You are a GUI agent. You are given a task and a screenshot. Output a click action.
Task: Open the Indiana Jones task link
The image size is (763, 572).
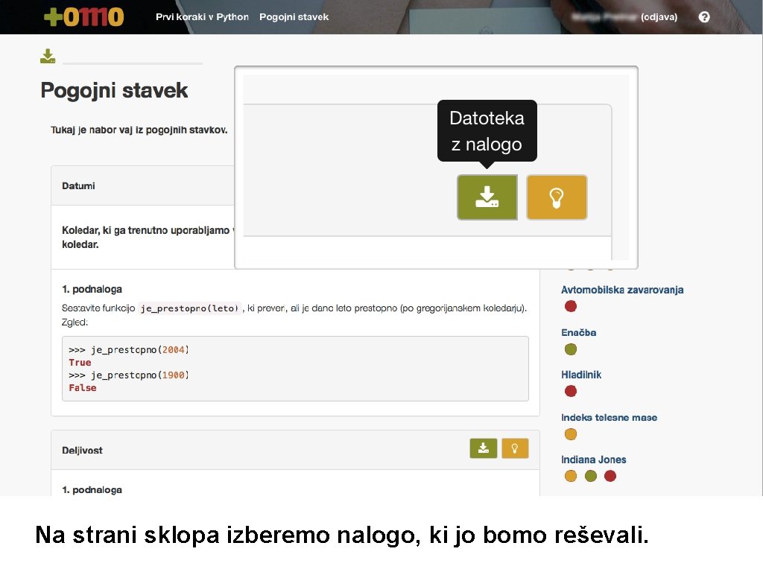593,460
